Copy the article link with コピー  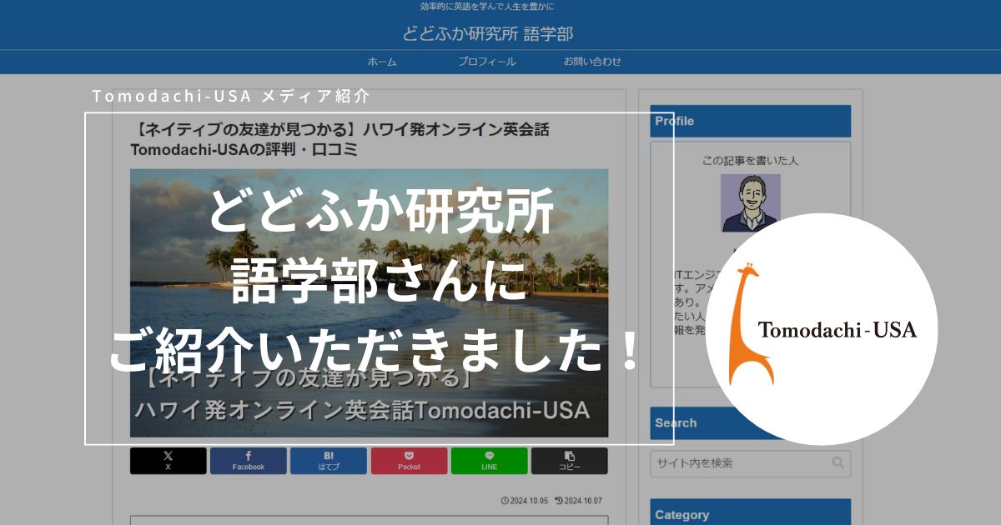tap(570, 461)
